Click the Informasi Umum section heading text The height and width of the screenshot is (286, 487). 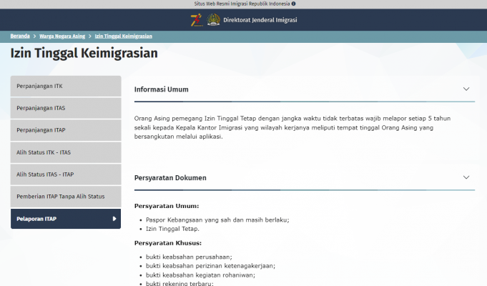(x=161, y=89)
